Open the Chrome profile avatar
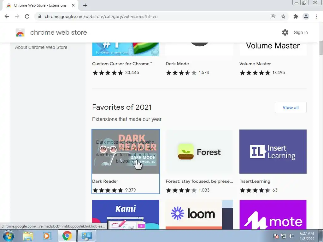 306,16
